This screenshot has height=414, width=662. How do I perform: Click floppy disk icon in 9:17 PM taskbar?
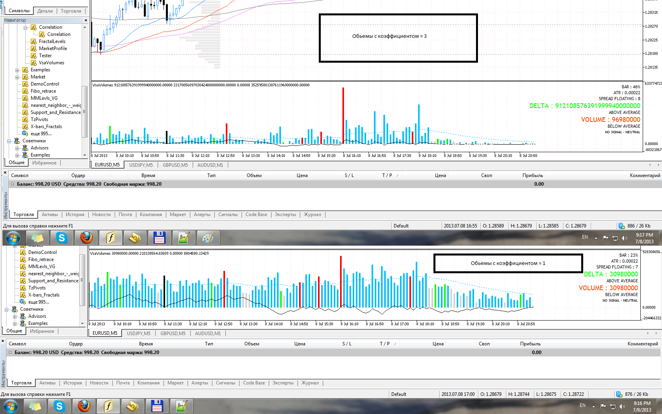coord(159,238)
